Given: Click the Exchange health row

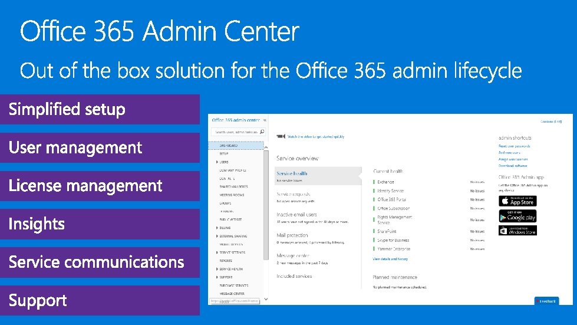Looking at the screenshot, I should click(428, 182).
